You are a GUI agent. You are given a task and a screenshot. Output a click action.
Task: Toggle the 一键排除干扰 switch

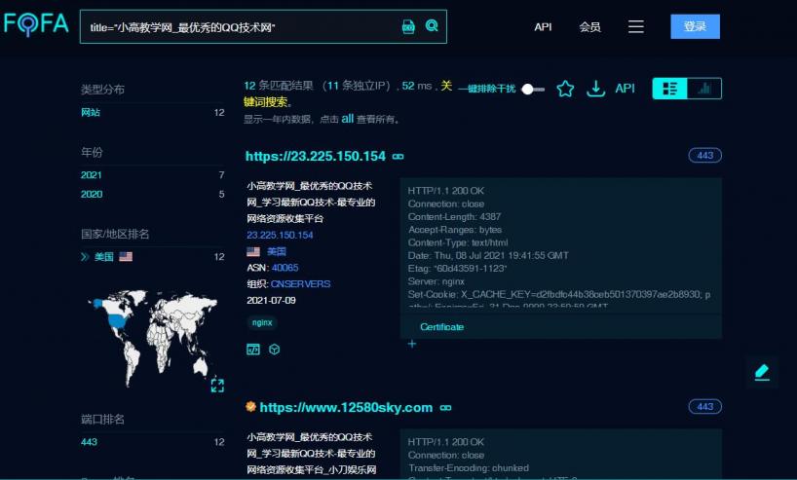[533, 89]
